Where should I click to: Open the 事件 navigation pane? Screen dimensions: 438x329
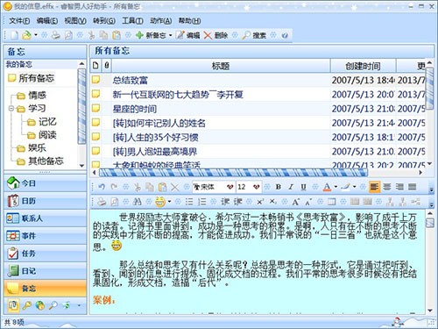coord(46,236)
